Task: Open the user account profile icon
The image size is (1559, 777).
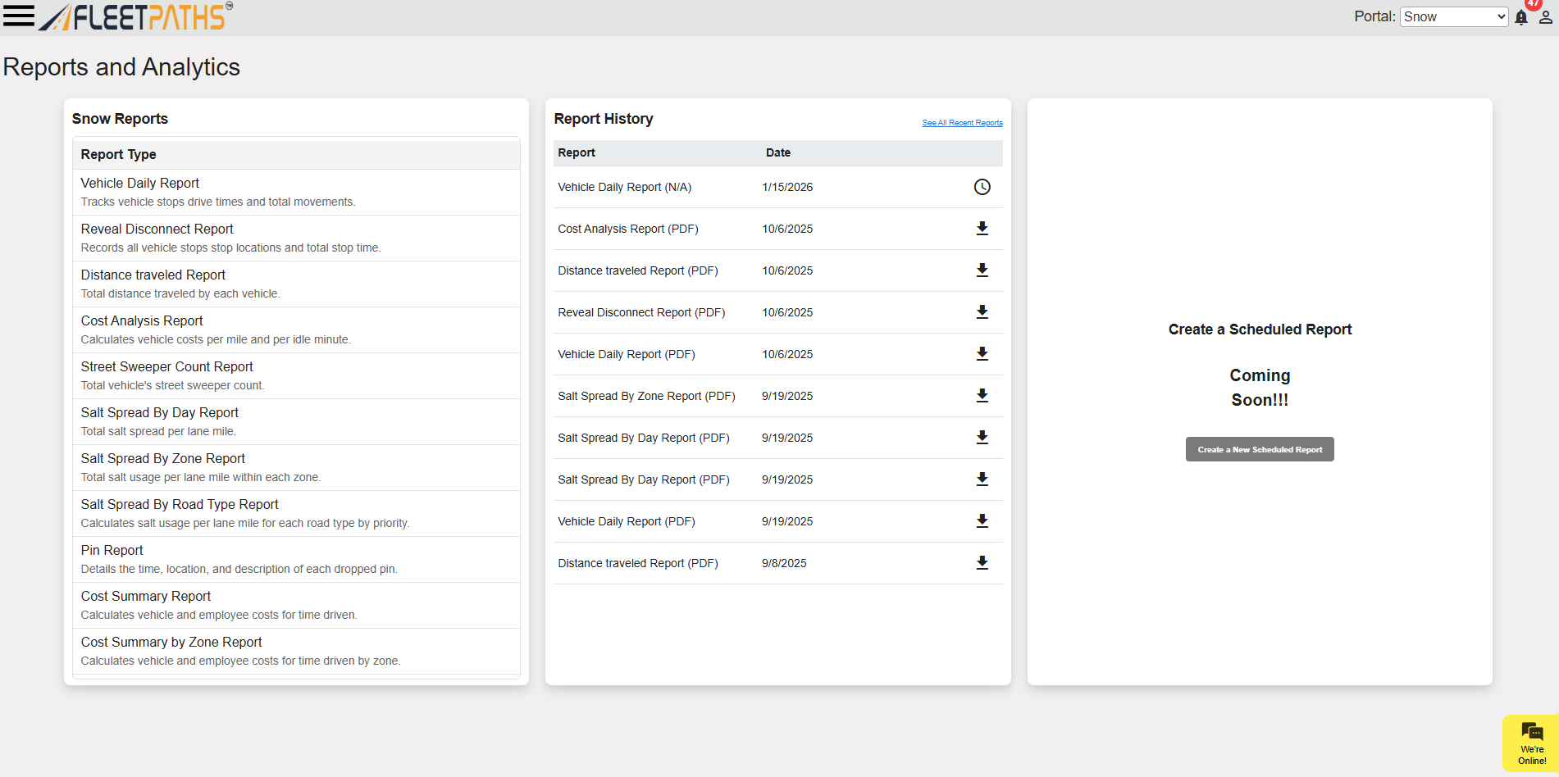Action: click(x=1545, y=17)
